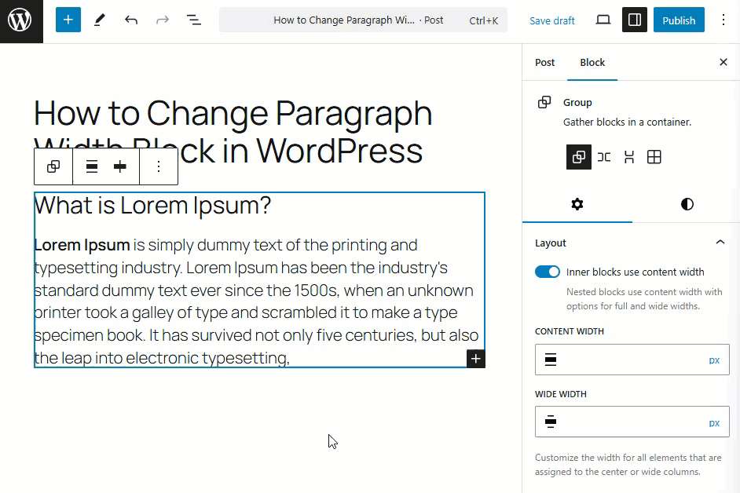Screen dimensions: 740x493
Task: Open the block inserter plus button
Action: (x=68, y=20)
